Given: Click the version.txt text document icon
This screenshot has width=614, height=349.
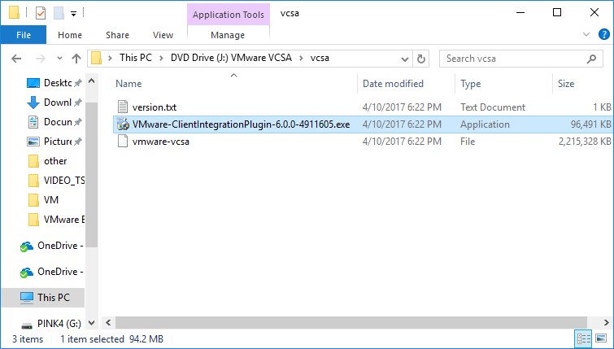Looking at the screenshot, I should point(123,107).
